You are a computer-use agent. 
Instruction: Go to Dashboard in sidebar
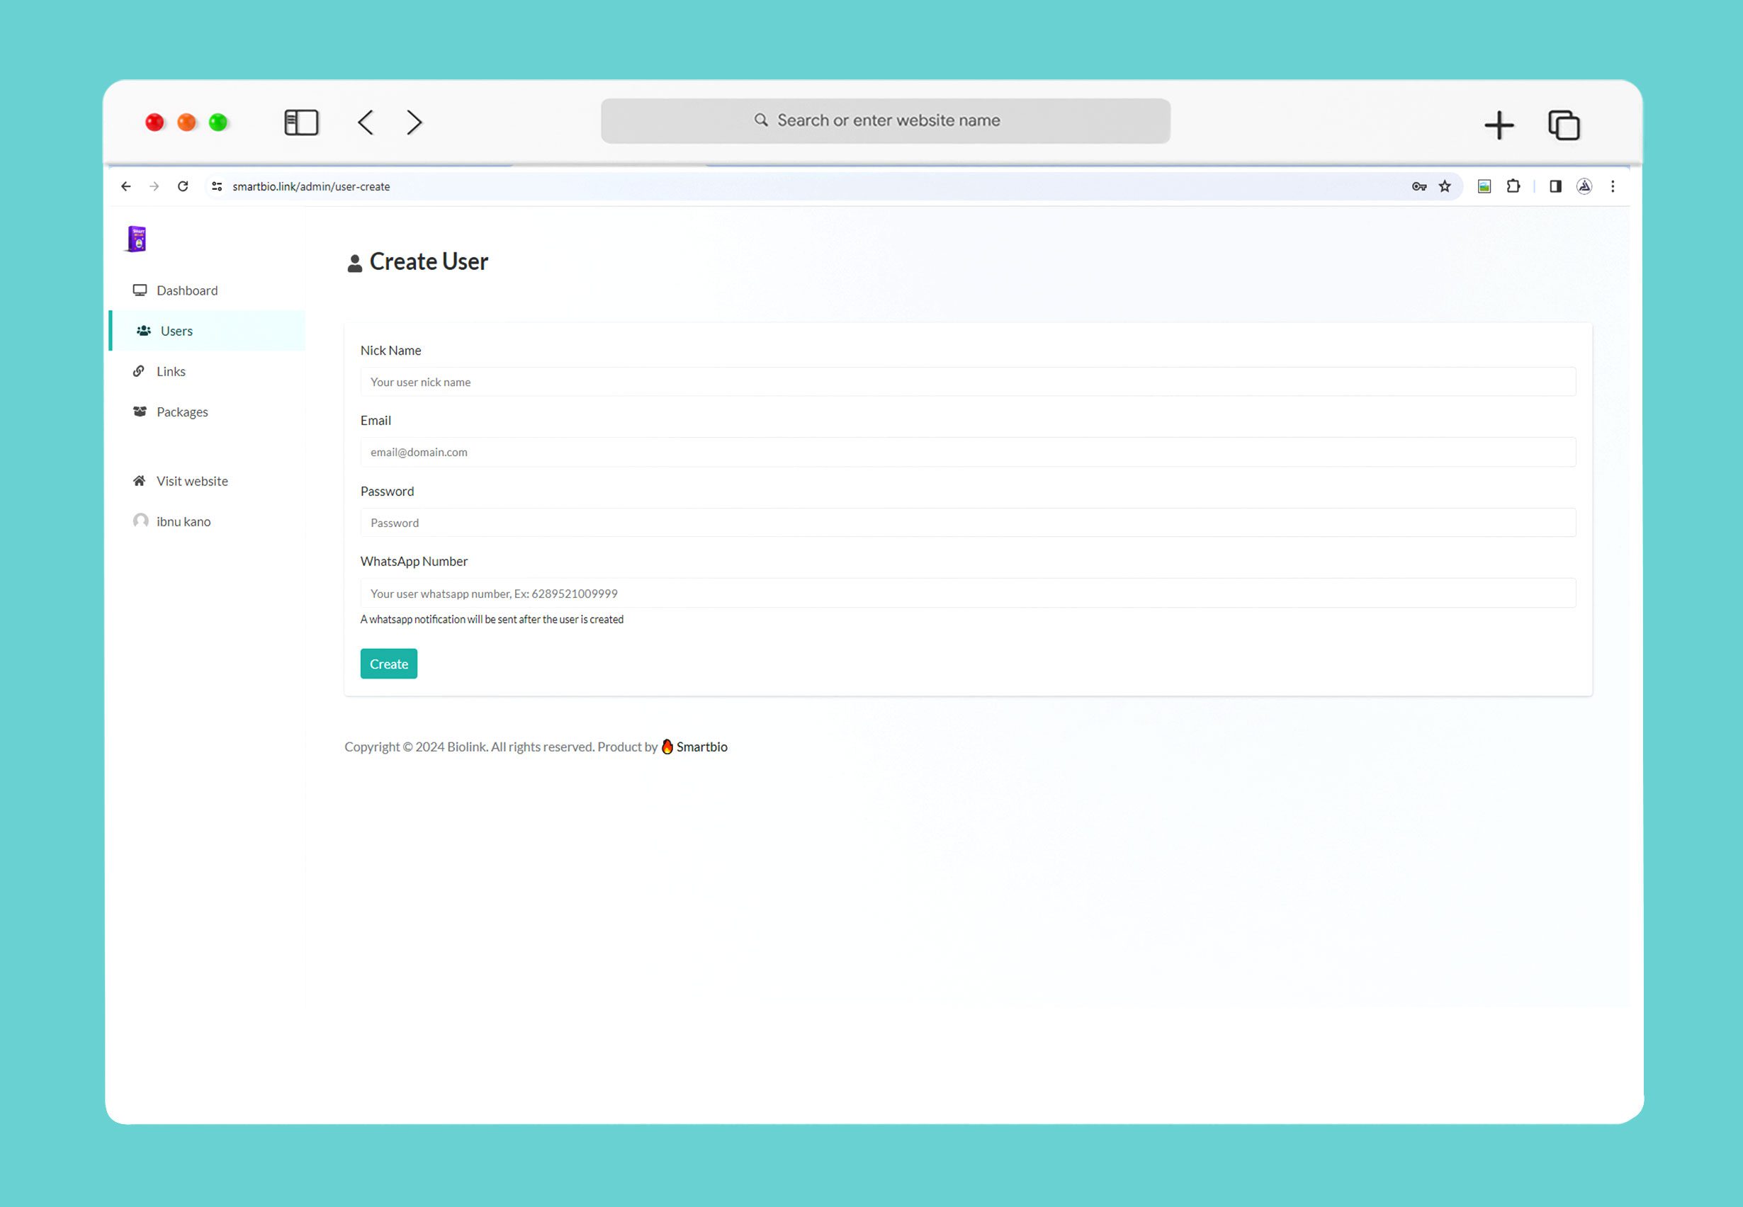[186, 290]
